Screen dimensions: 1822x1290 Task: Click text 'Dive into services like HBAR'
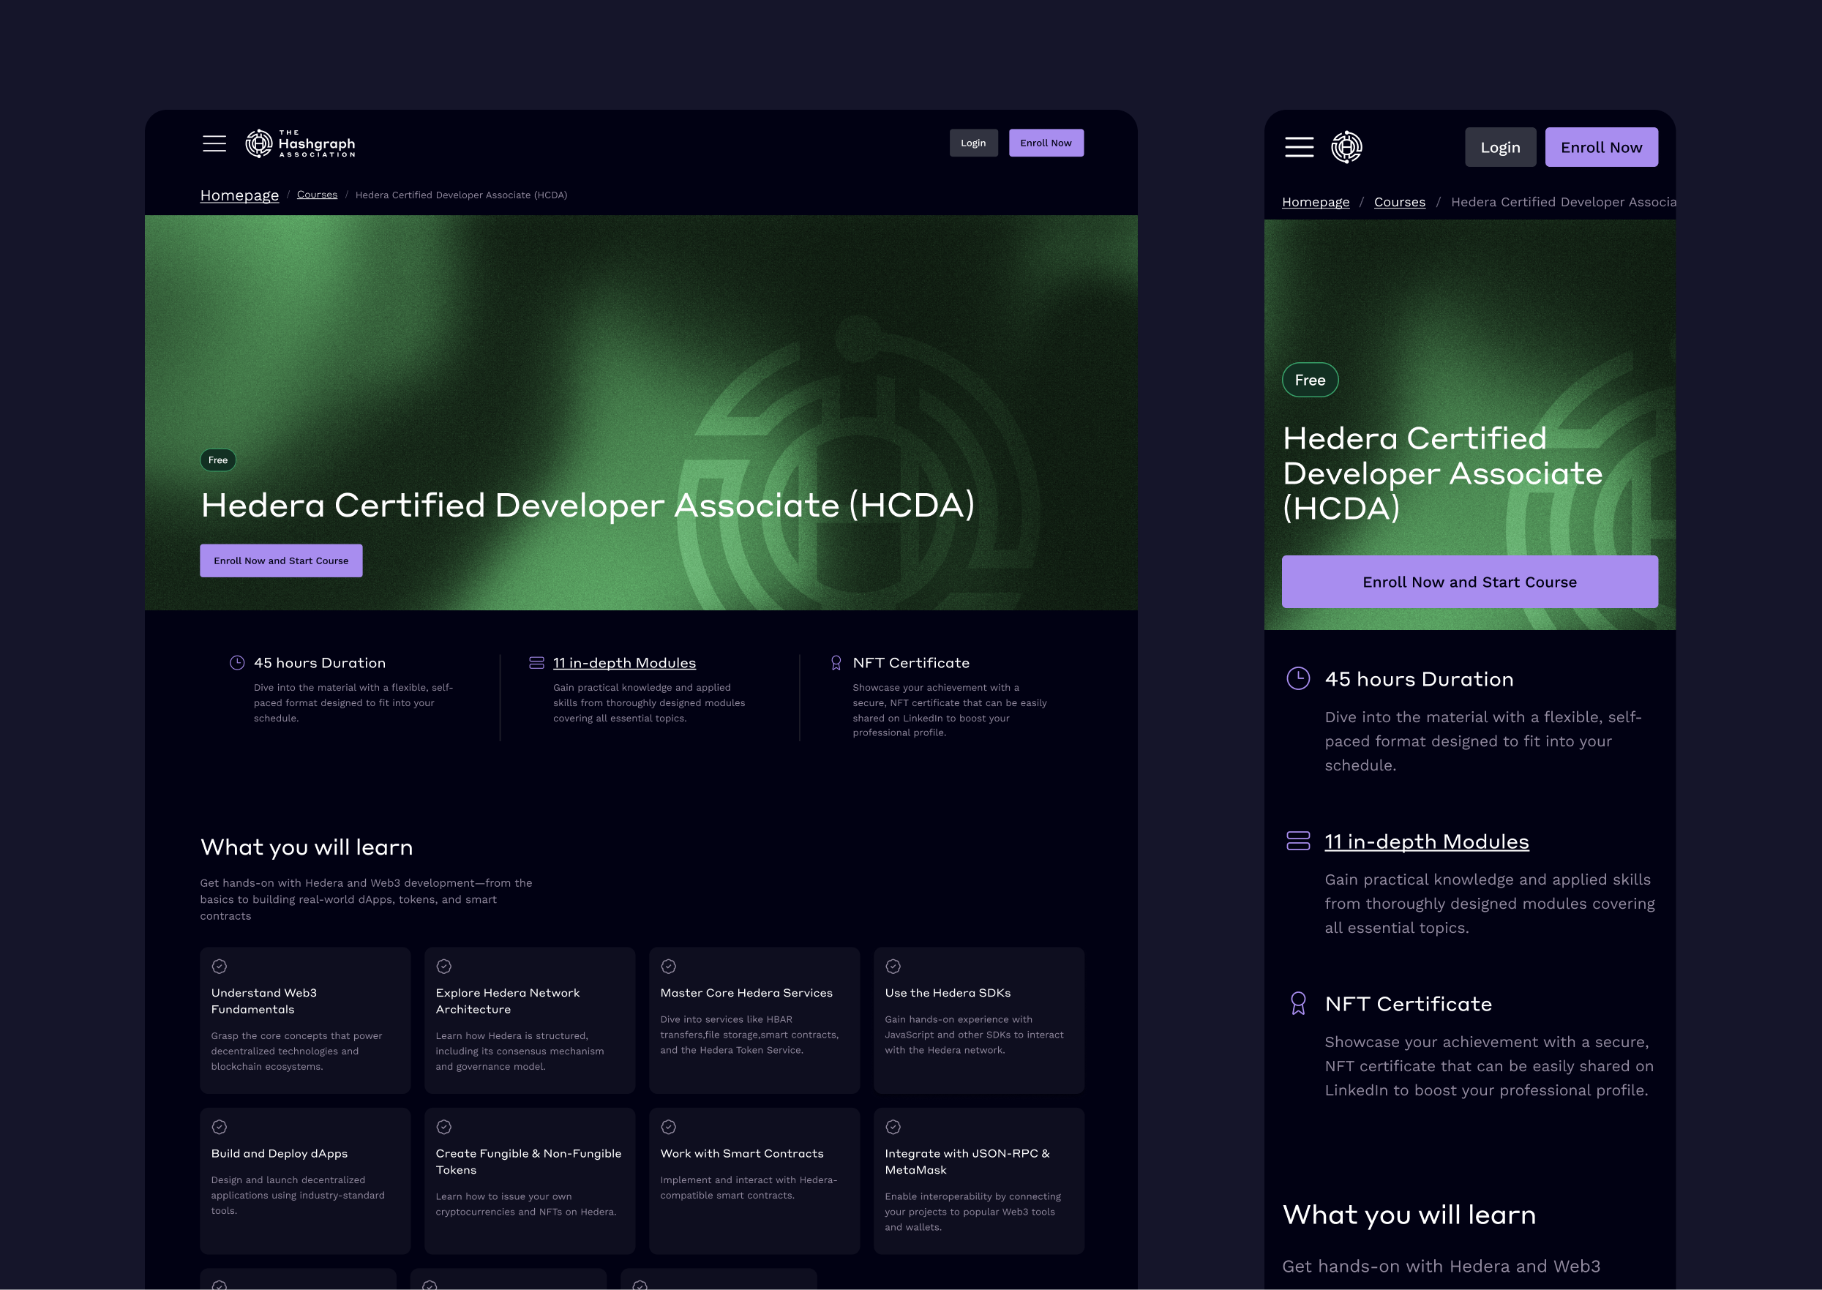click(x=726, y=1019)
